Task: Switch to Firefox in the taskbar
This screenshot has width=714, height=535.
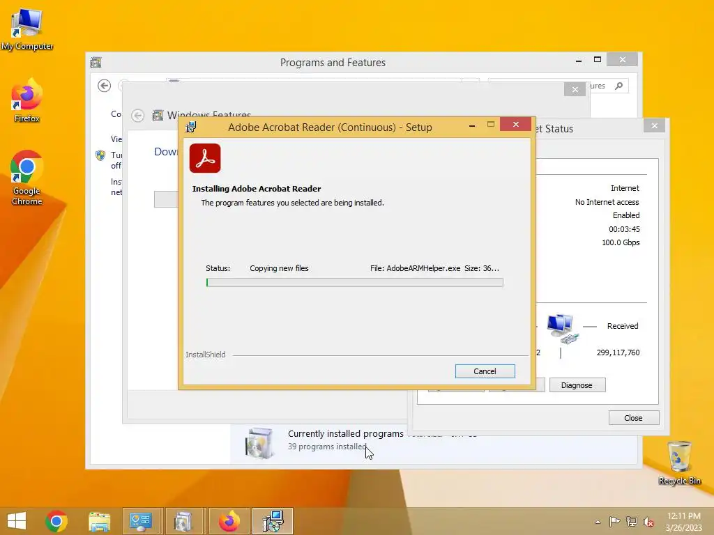Action: point(229,521)
